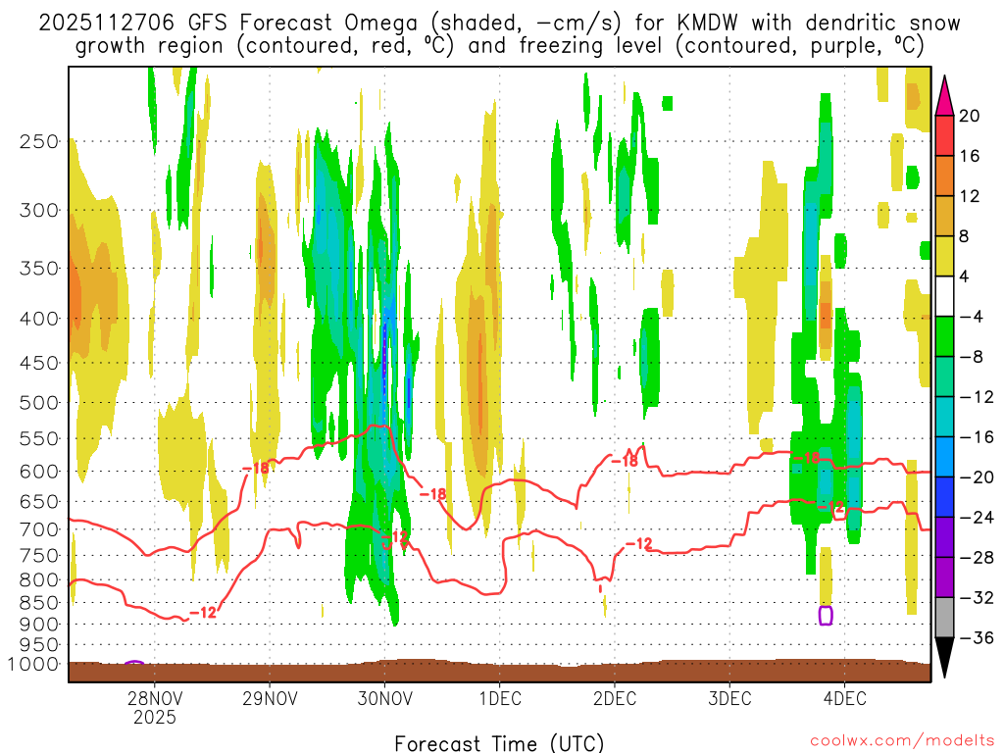This screenshot has width=1004, height=753.
Task: Click the 350 pressure level label
Action: point(39,269)
